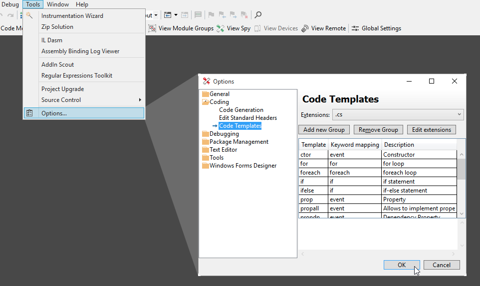Viewport: 480px width, 286px height.
Task: Sort by Template column header
Action: click(313, 144)
